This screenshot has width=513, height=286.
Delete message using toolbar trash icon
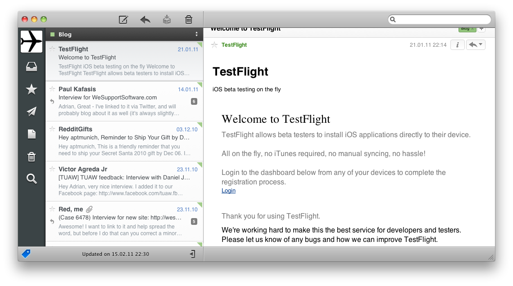pos(189,20)
